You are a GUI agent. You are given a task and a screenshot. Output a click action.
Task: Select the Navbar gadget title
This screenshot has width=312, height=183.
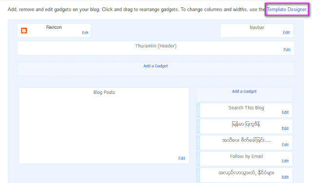coord(257,27)
